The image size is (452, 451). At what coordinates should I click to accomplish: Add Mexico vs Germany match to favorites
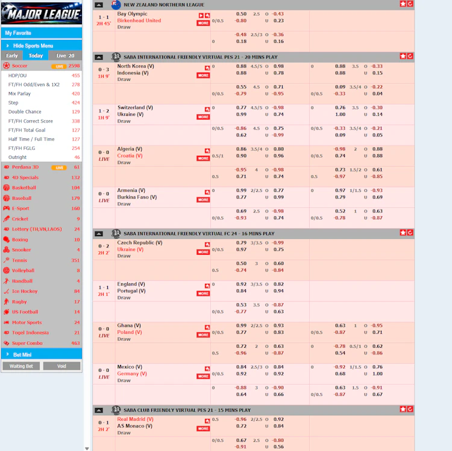coord(207,368)
